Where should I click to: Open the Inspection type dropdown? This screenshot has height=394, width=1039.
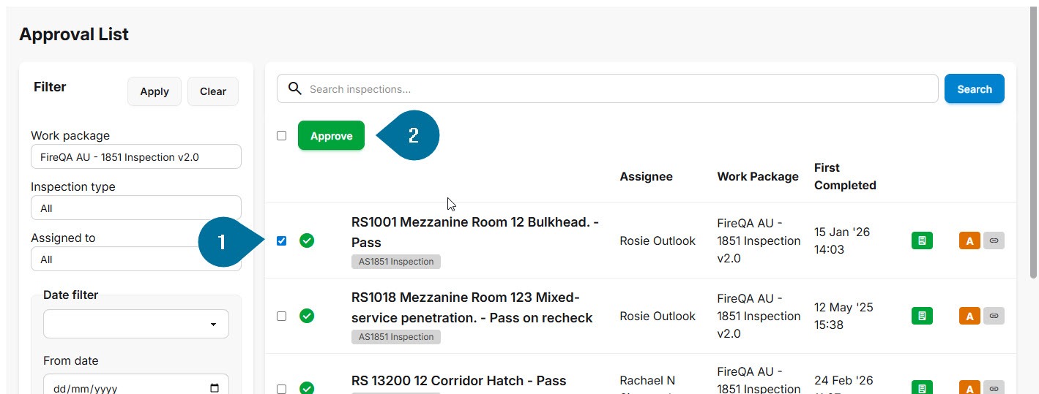pos(136,208)
